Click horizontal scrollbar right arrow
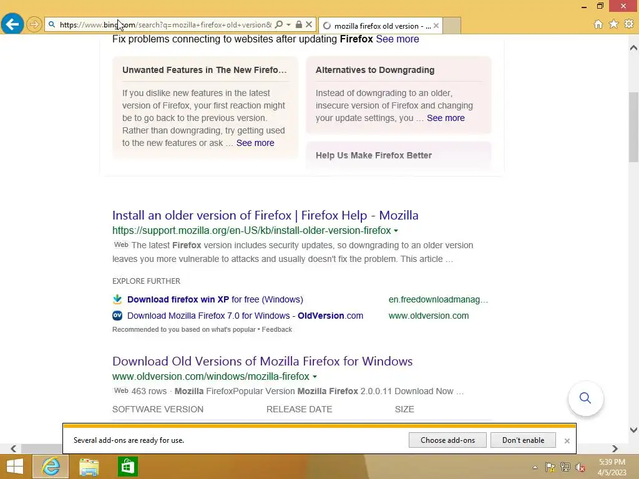The height and width of the screenshot is (479, 639). tap(615, 449)
